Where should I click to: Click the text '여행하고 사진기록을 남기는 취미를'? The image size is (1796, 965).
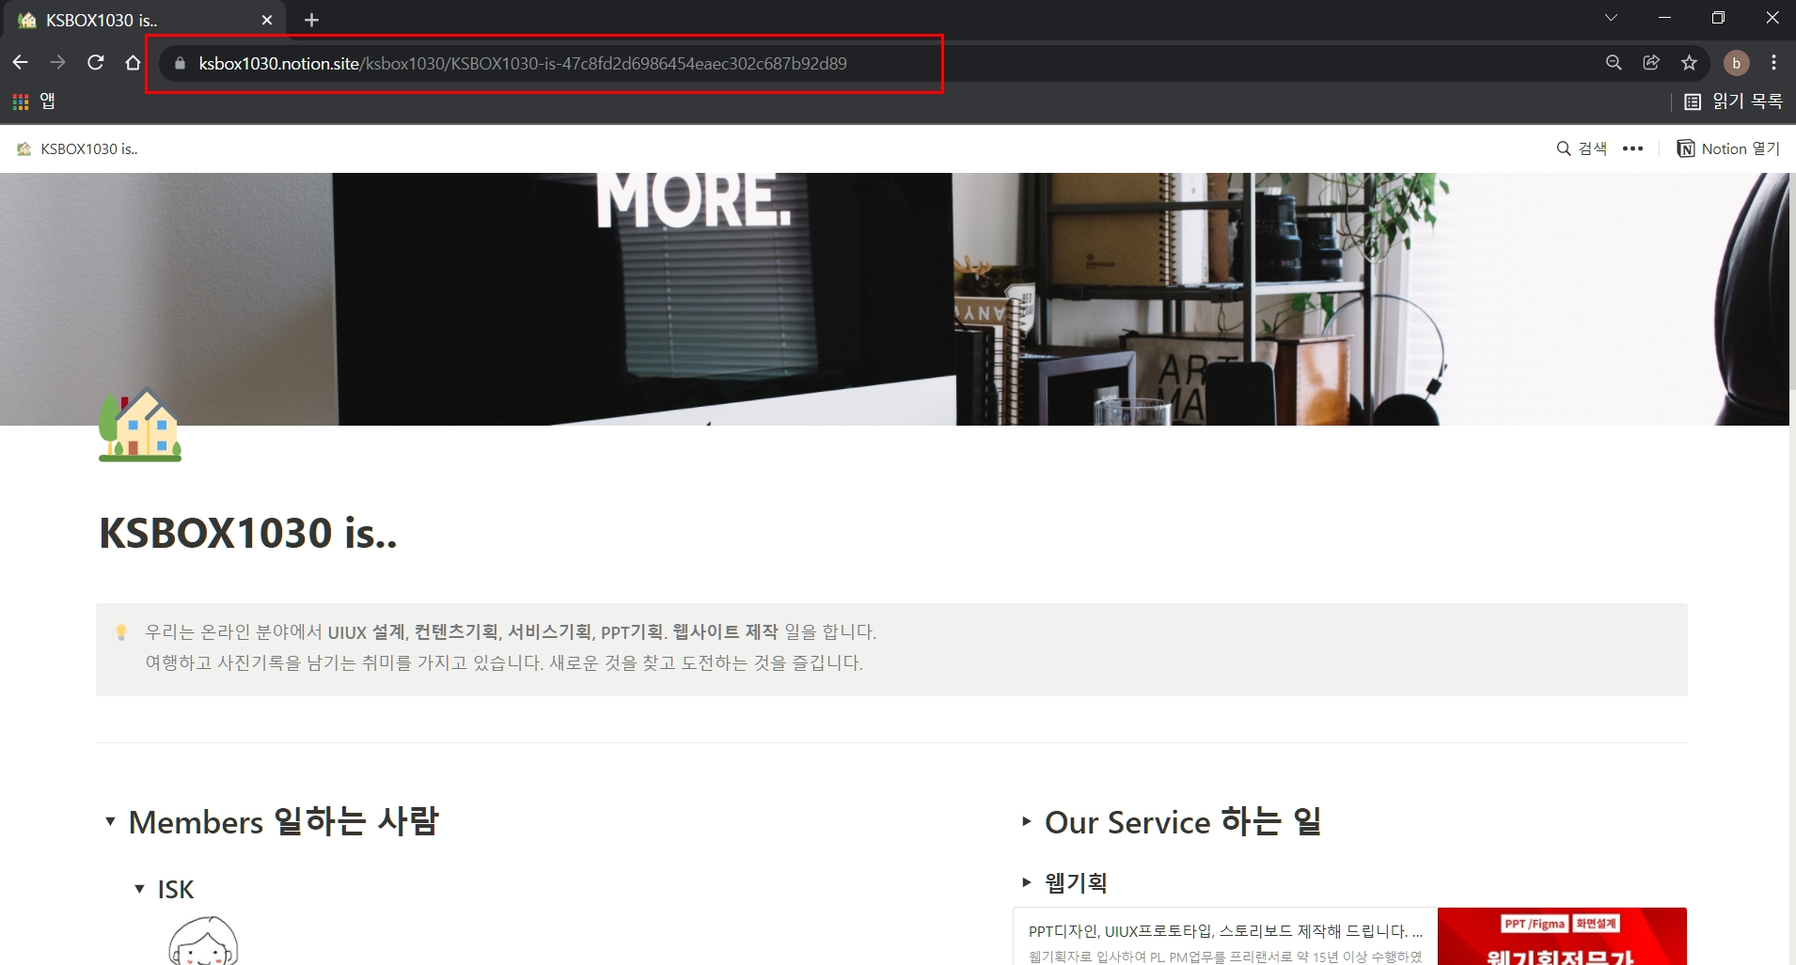pyautogui.click(x=278, y=662)
